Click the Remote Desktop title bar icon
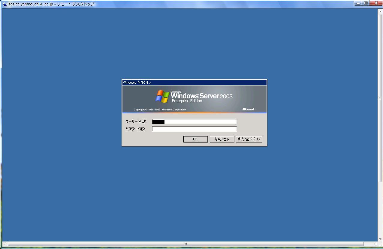This screenshot has height=249, width=383. [5, 4]
